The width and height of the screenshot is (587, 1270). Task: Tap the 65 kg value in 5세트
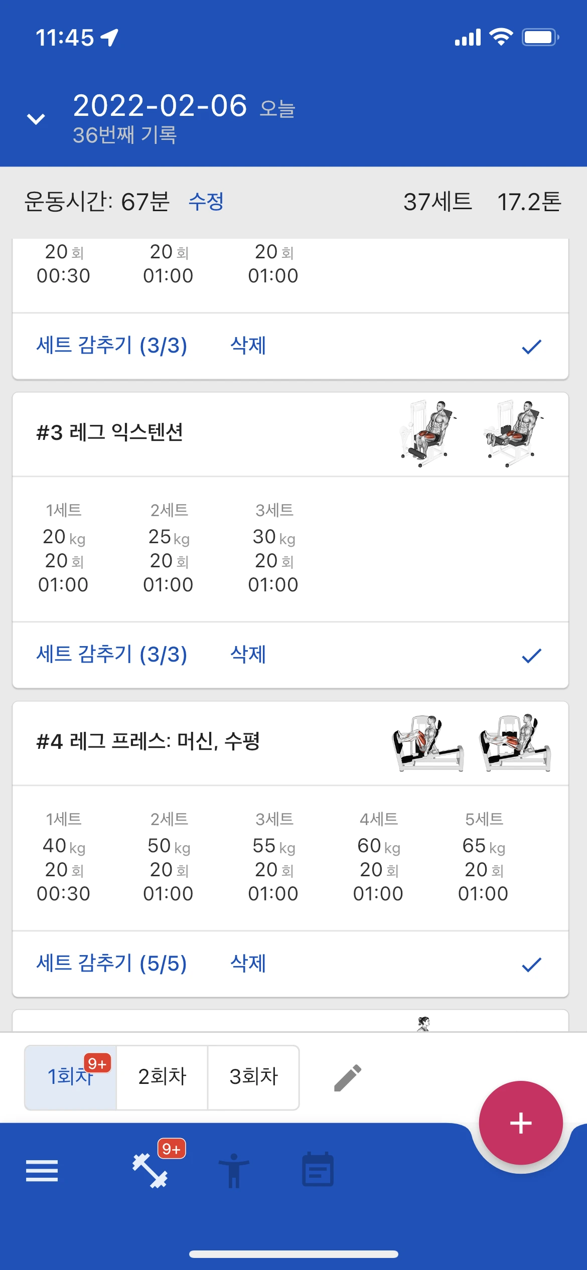483,846
